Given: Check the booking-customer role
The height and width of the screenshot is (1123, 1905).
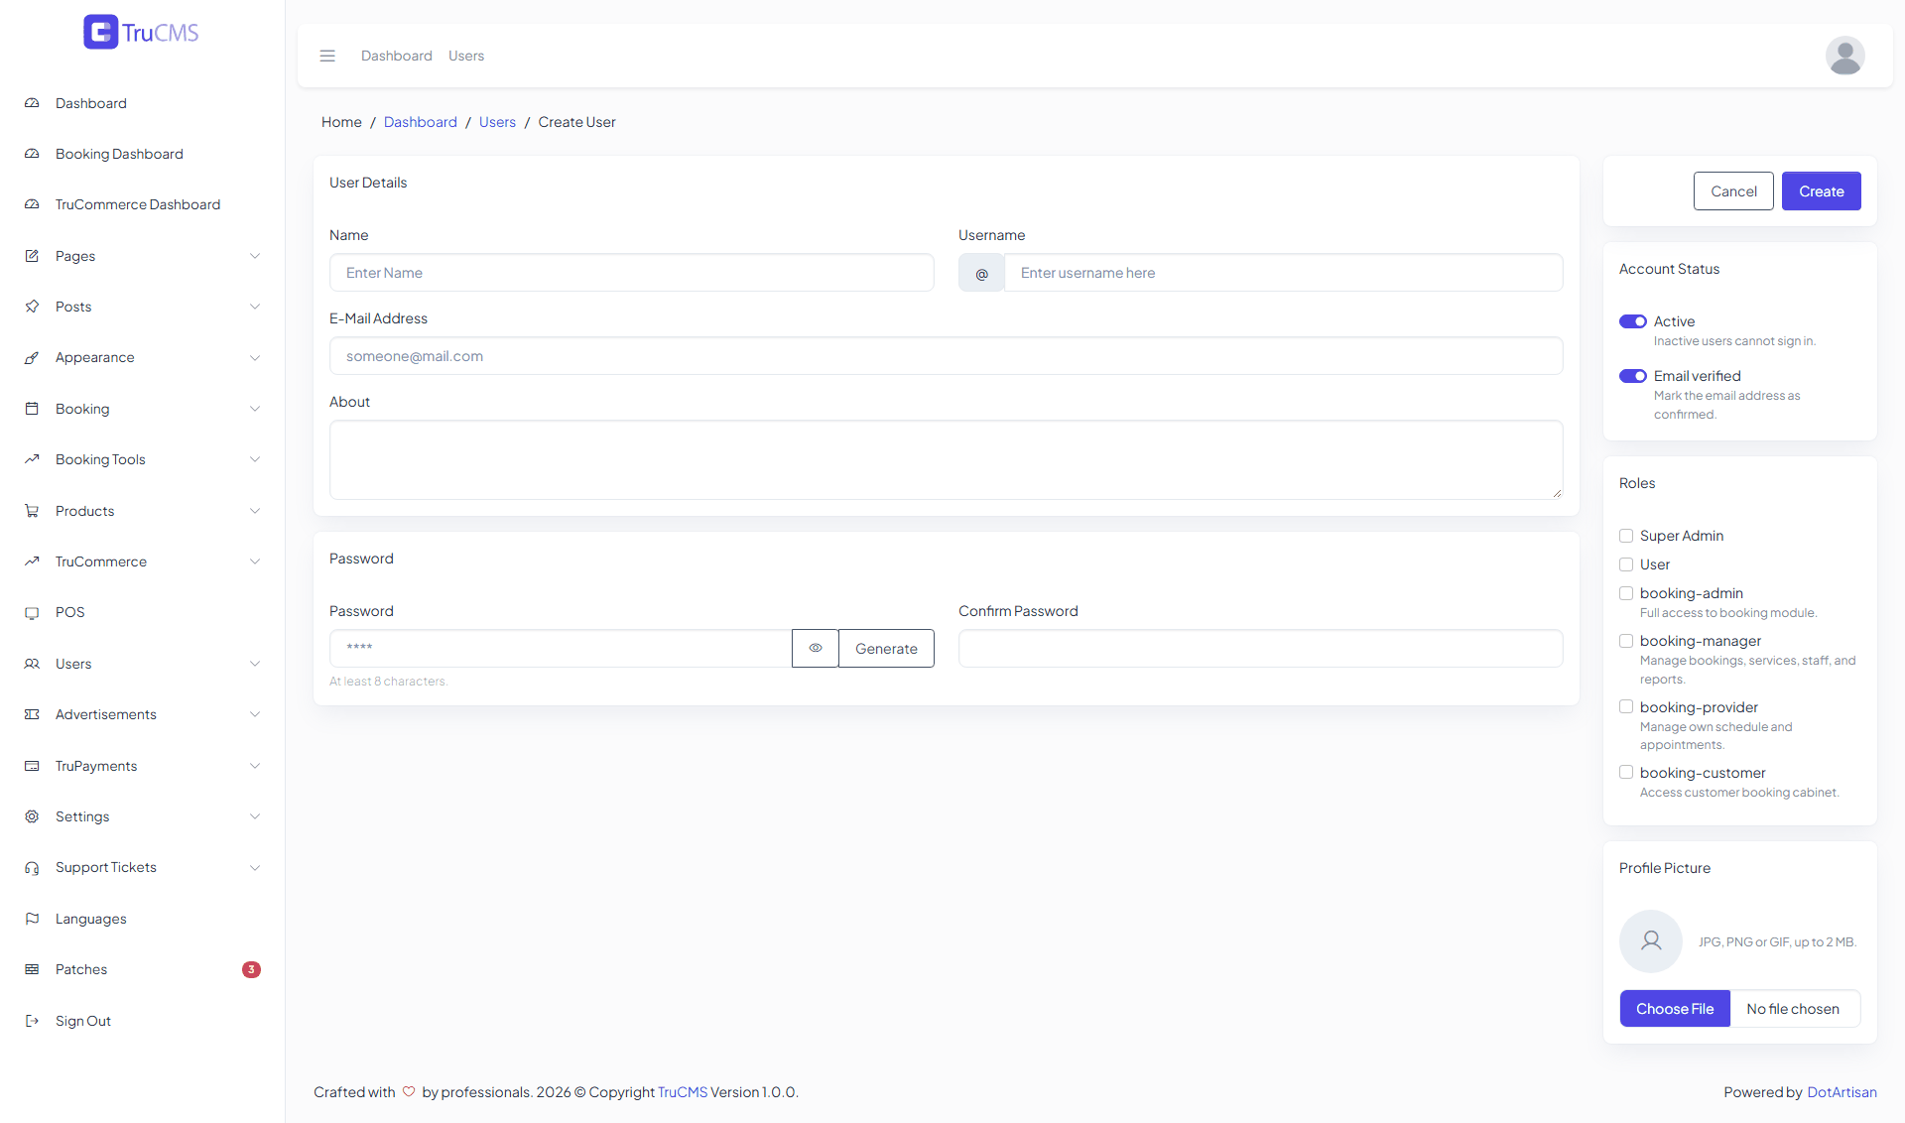Looking at the screenshot, I should 1626,772.
